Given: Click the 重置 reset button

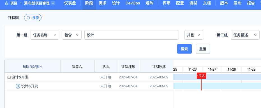Looking at the screenshot, I should coord(203,49).
